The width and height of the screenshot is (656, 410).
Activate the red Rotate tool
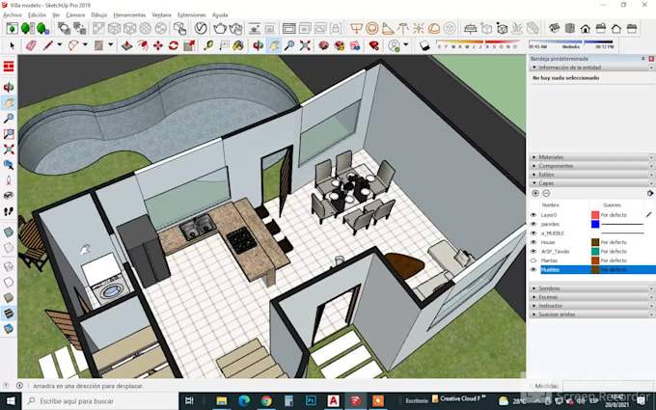(x=174, y=45)
